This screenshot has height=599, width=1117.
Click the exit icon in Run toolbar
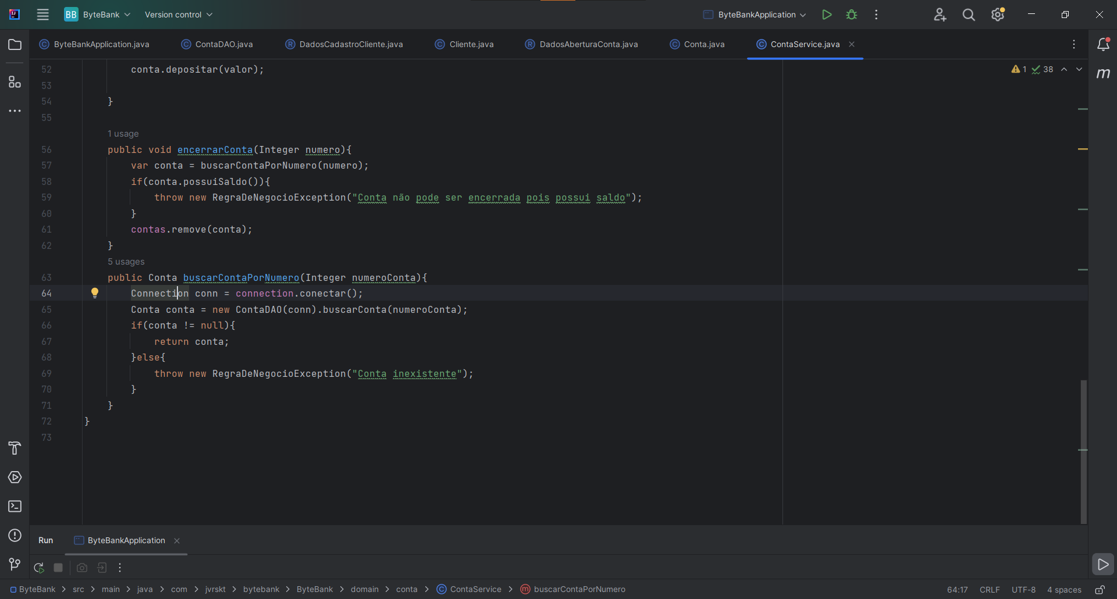[102, 568]
